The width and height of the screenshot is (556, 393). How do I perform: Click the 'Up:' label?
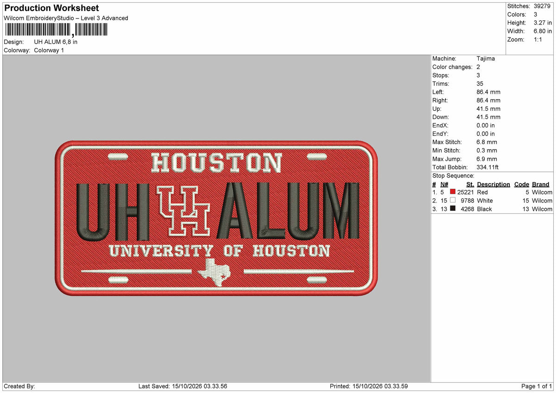point(437,109)
